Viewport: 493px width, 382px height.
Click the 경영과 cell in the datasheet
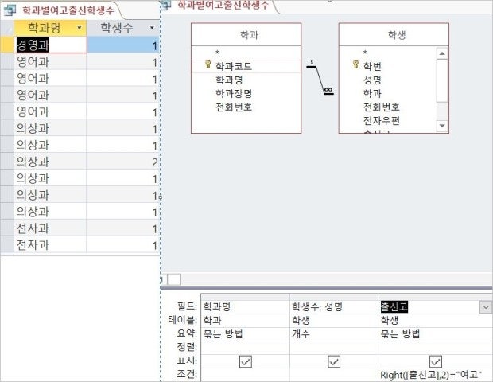[50, 45]
